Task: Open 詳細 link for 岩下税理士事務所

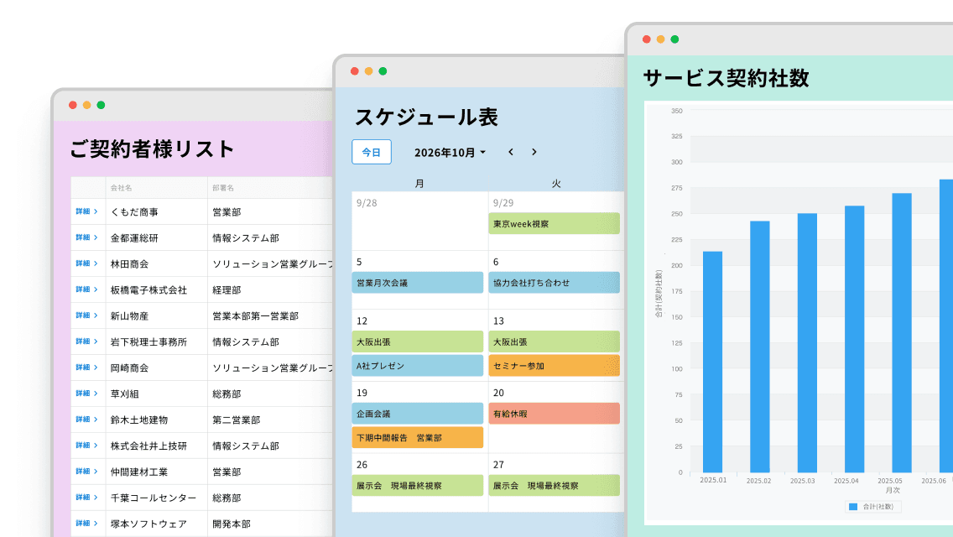Action: [x=86, y=341]
